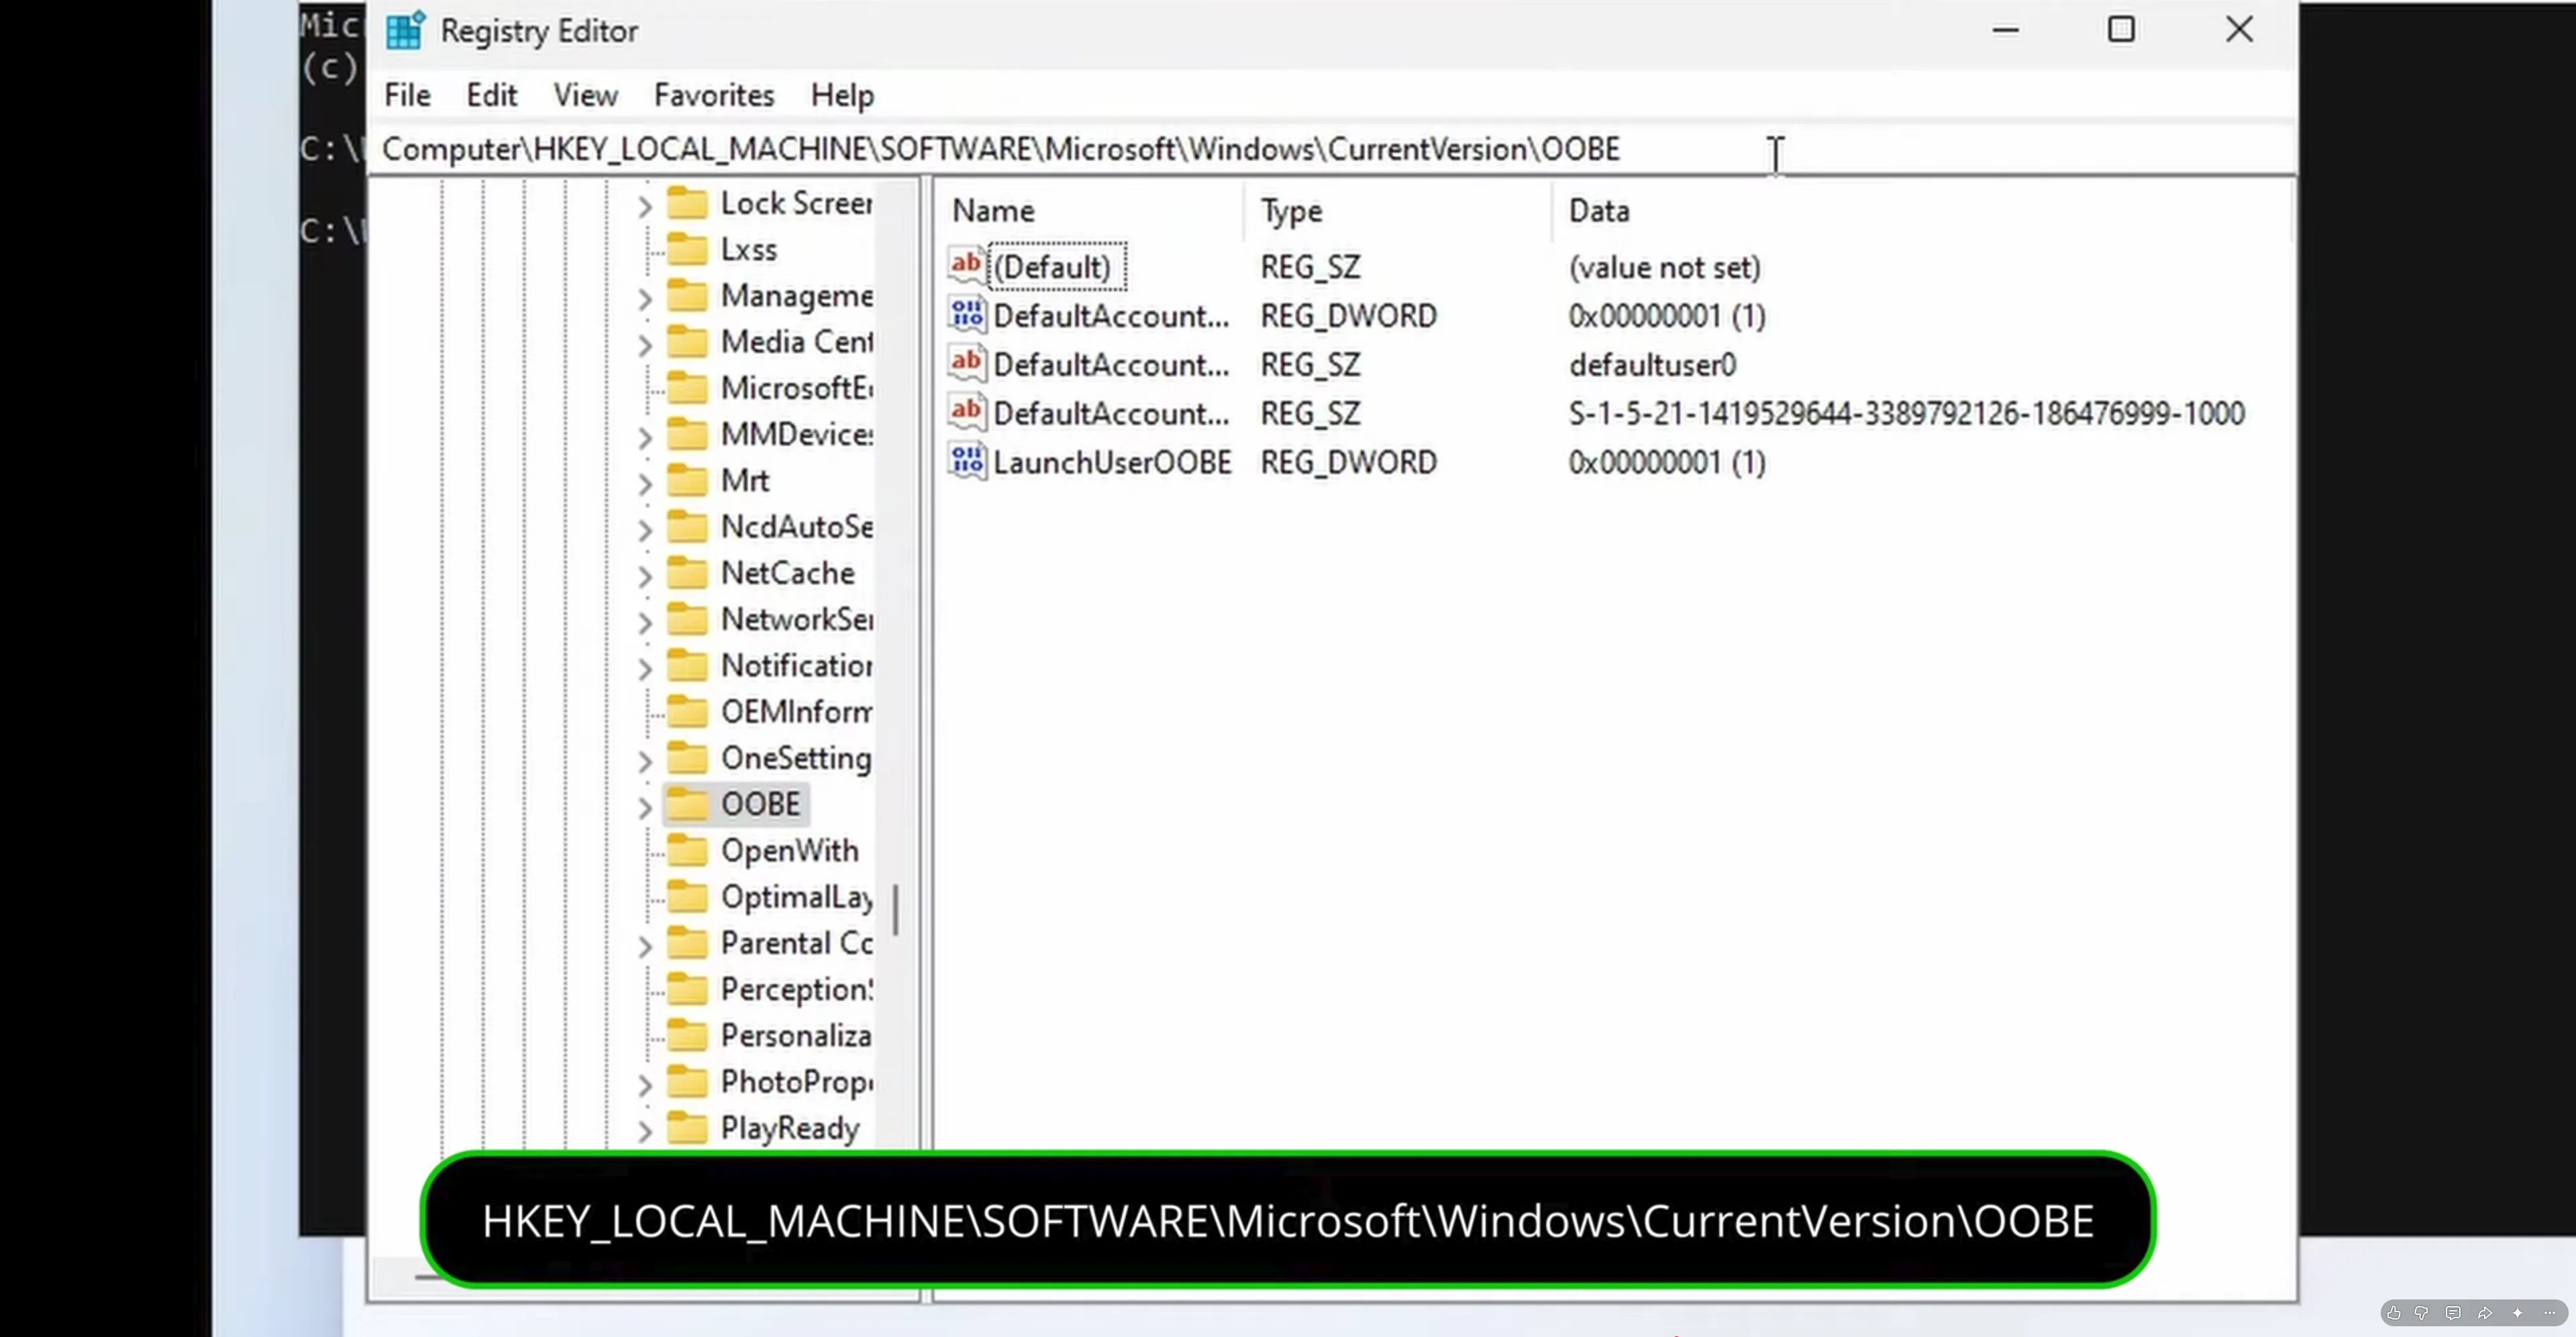Select the OEMInformation folder icon
This screenshot has width=2576, height=1337.
[687, 711]
